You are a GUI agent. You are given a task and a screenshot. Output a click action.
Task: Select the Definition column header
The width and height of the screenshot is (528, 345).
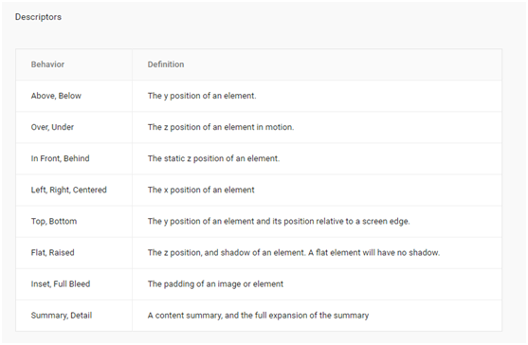pyautogui.click(x=166, y=64)
